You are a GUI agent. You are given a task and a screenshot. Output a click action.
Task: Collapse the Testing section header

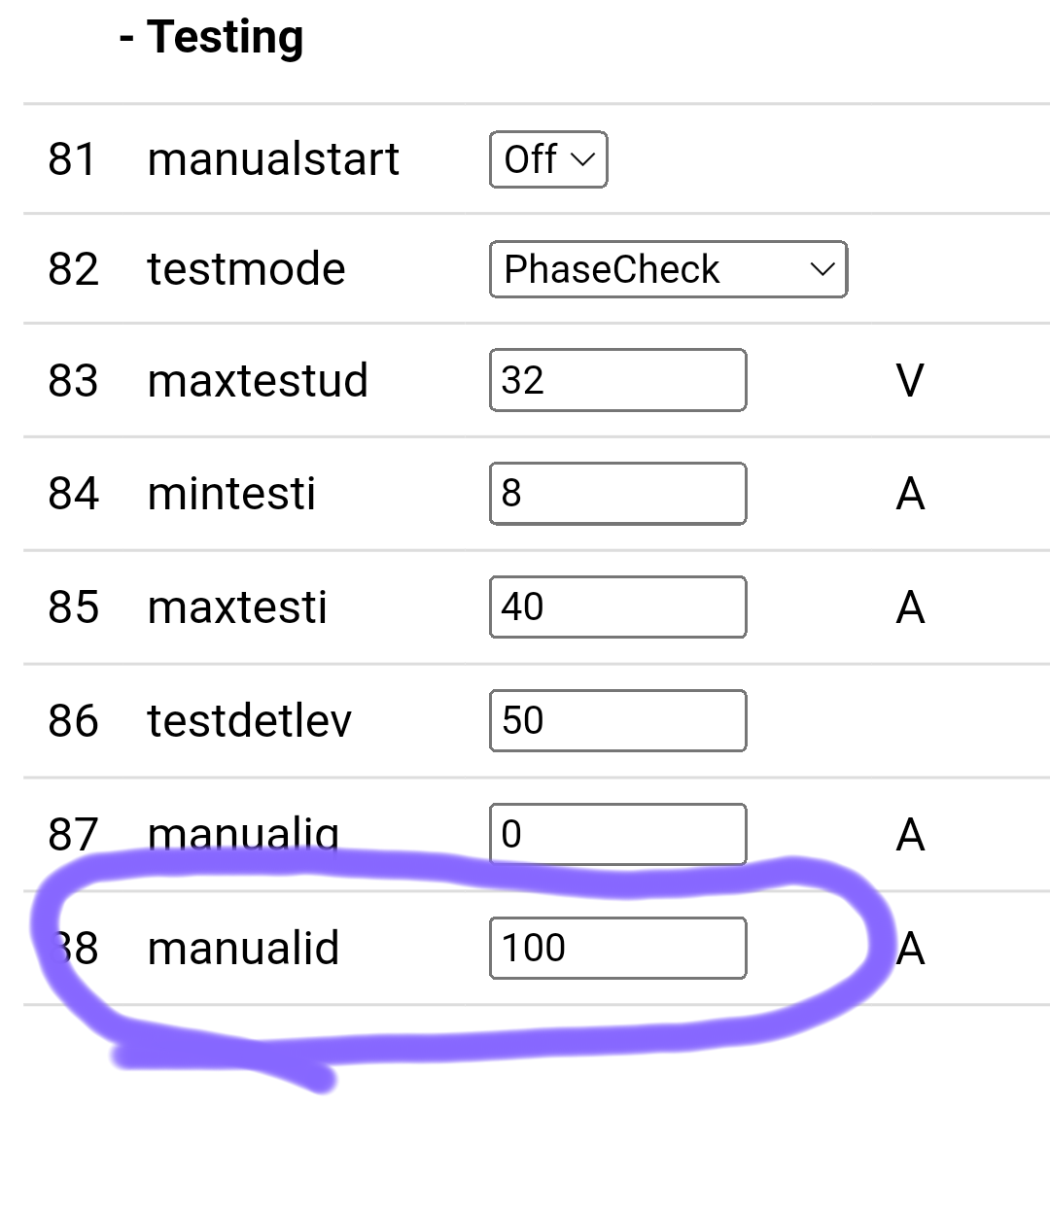[211, 38]
